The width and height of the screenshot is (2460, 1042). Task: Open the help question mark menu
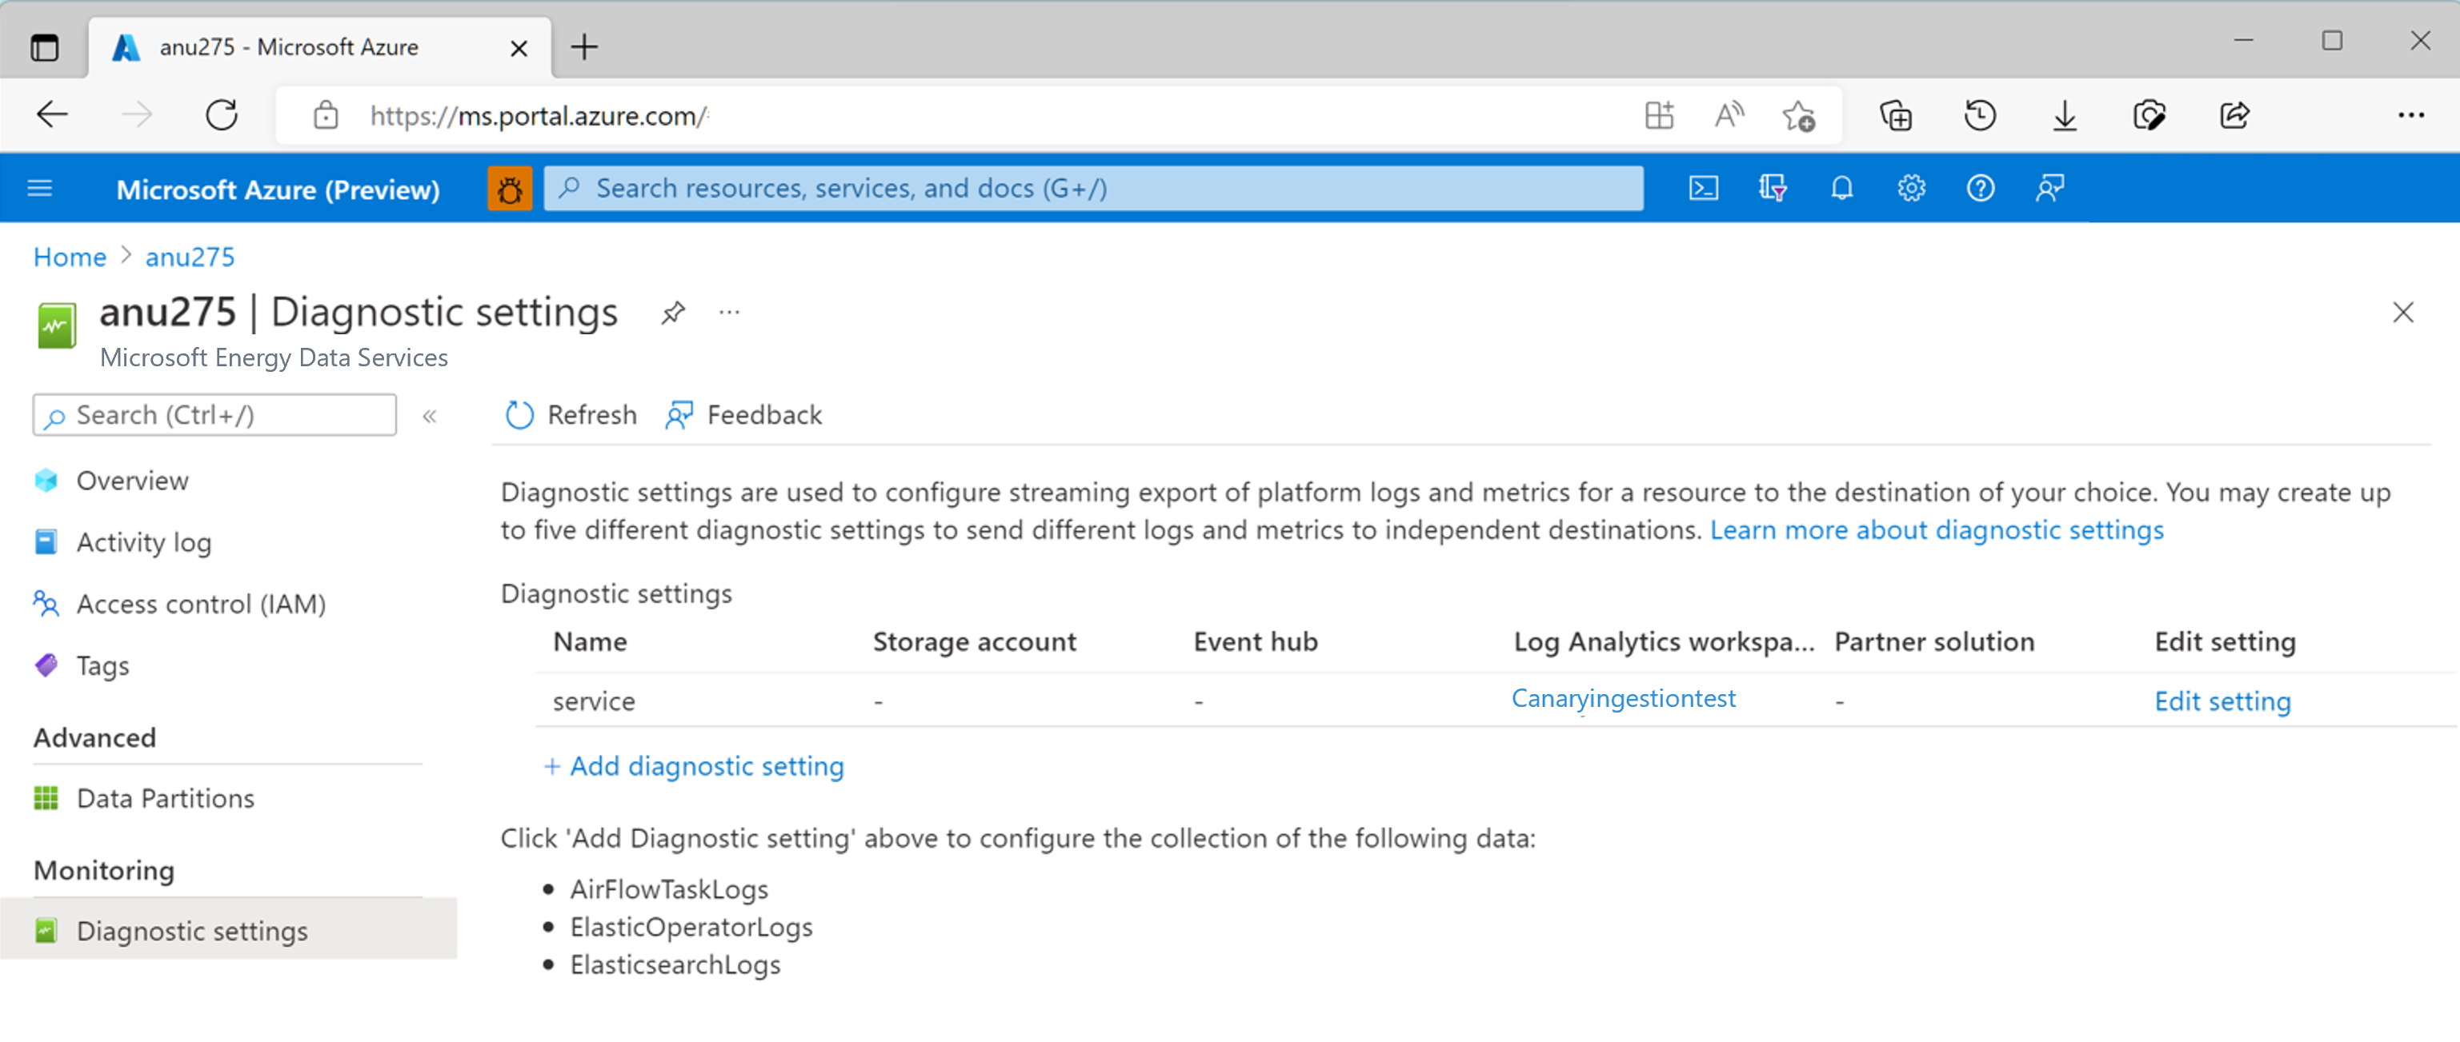click(1980, 188)
